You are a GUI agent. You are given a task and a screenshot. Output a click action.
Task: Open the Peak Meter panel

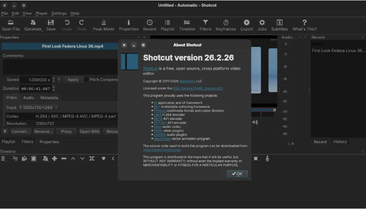104,25
